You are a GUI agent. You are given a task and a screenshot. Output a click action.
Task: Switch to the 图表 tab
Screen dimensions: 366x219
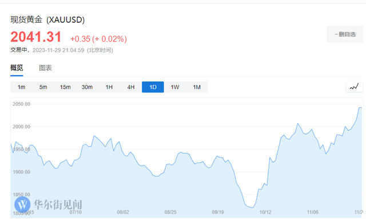45,68
